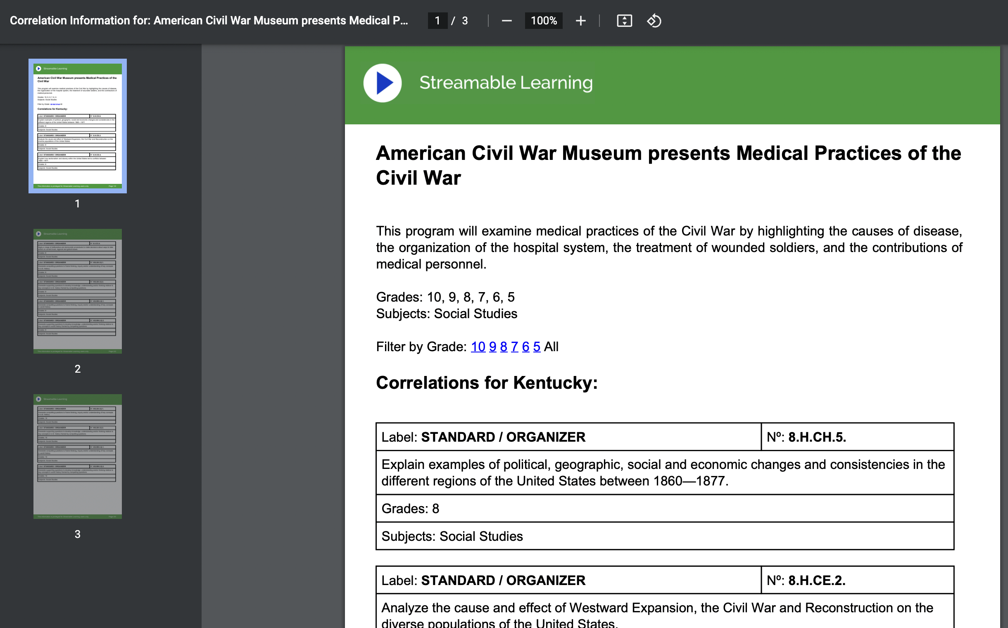Image resolution: width=1008 pixels, height=628 pixels.
Task: Click the fit to page icon
Action: 624,21
